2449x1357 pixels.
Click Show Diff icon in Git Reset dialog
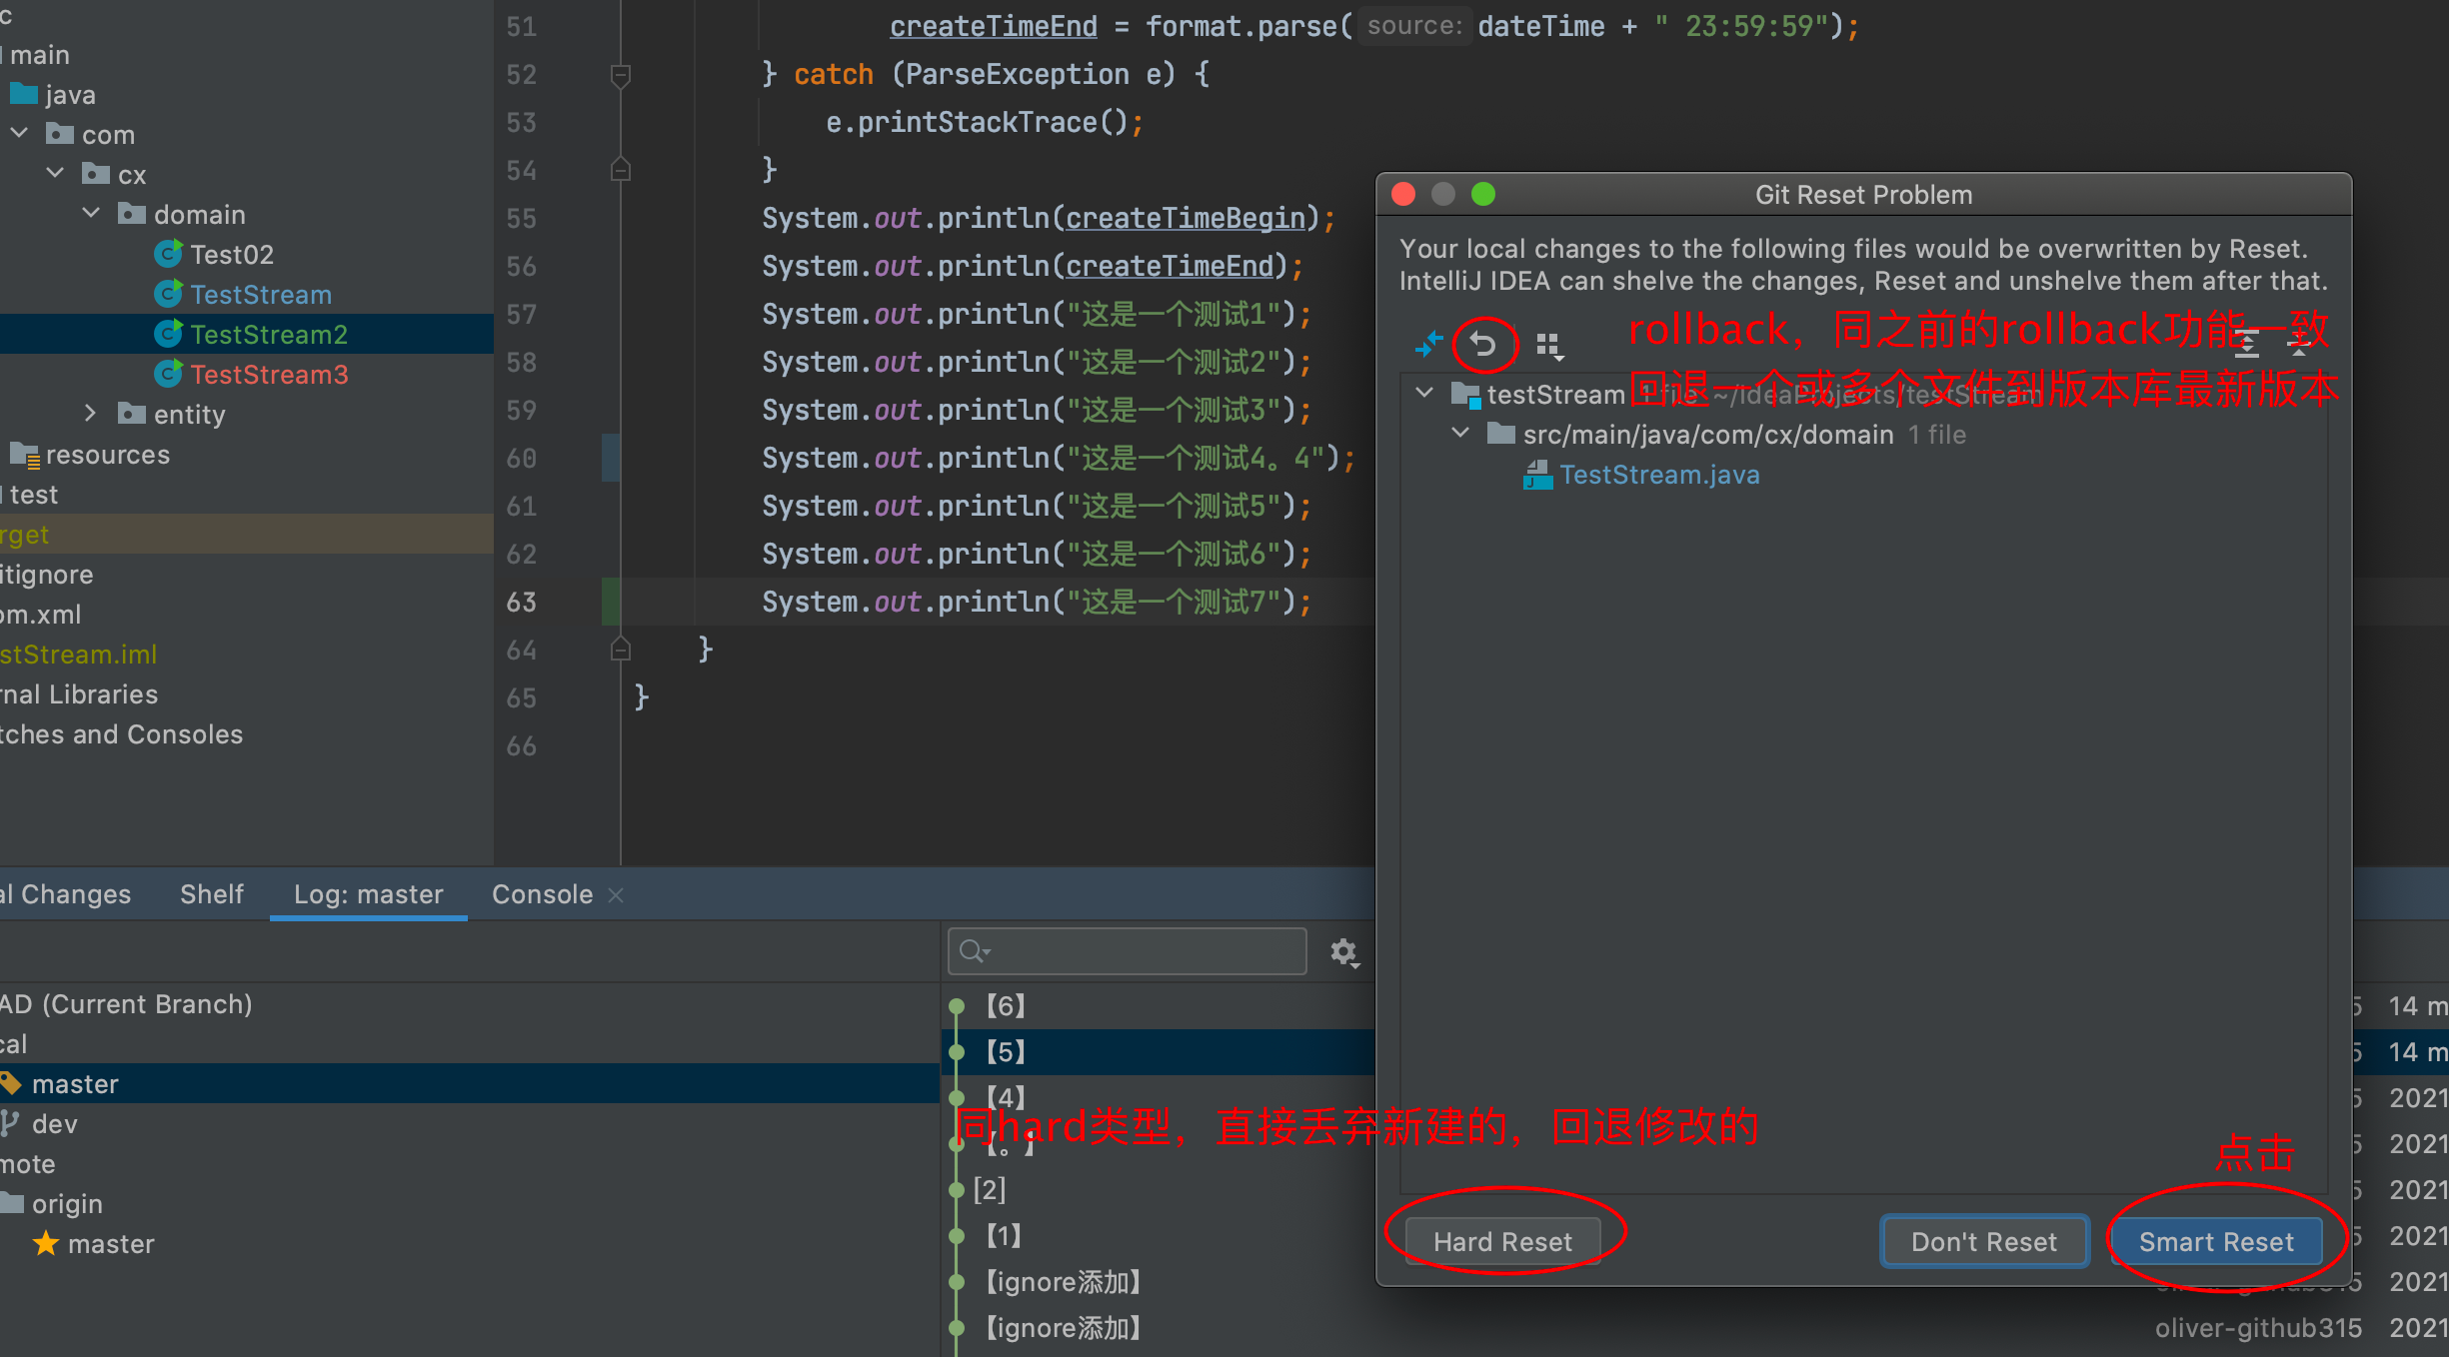tap(1429, 345)
